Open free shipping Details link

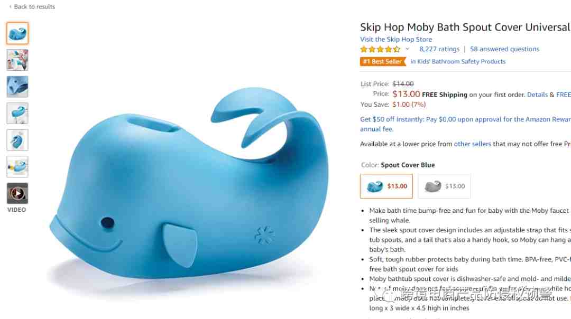pyautogui.click(x=537, y=95)
